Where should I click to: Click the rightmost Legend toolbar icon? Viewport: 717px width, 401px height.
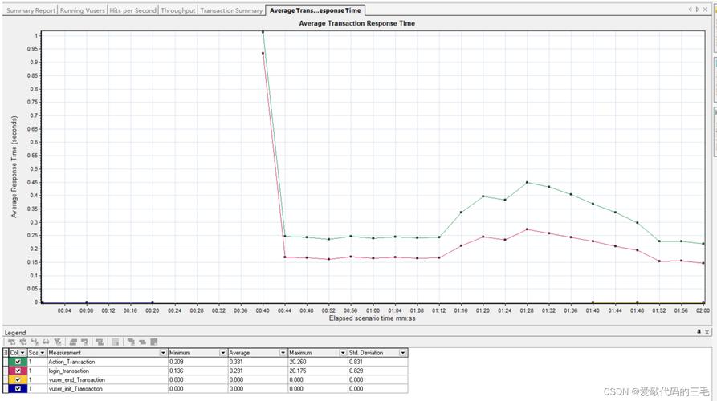(153, 342)
